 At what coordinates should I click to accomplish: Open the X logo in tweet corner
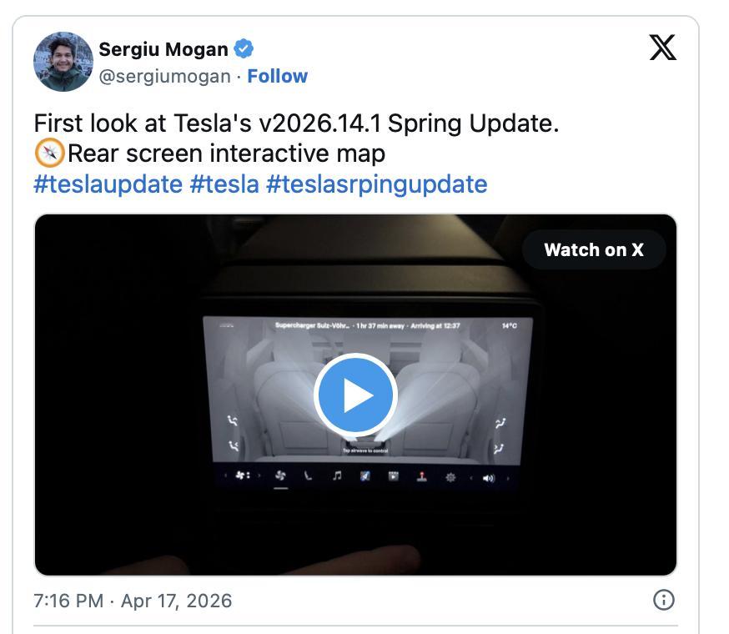[x=662, y=48]
